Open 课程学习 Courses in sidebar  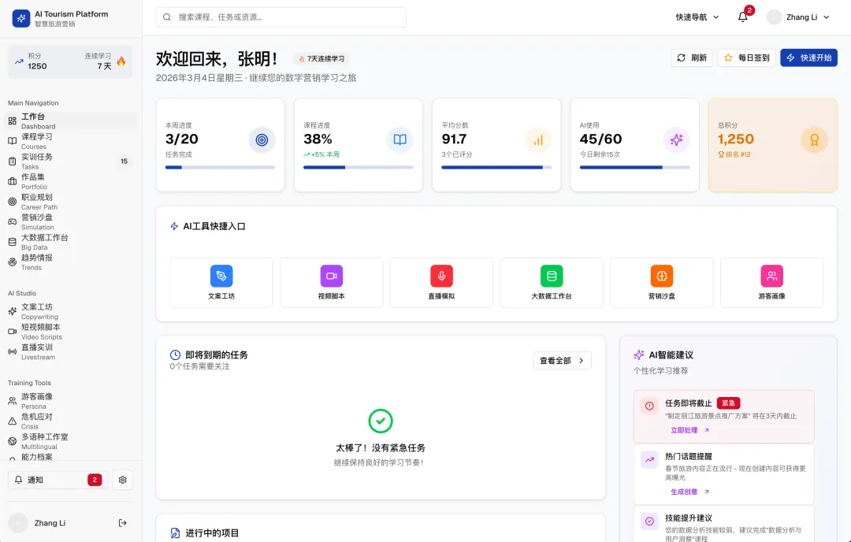pos(71,141)
